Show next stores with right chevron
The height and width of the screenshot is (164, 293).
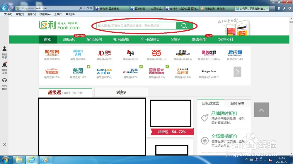(237, 72)
